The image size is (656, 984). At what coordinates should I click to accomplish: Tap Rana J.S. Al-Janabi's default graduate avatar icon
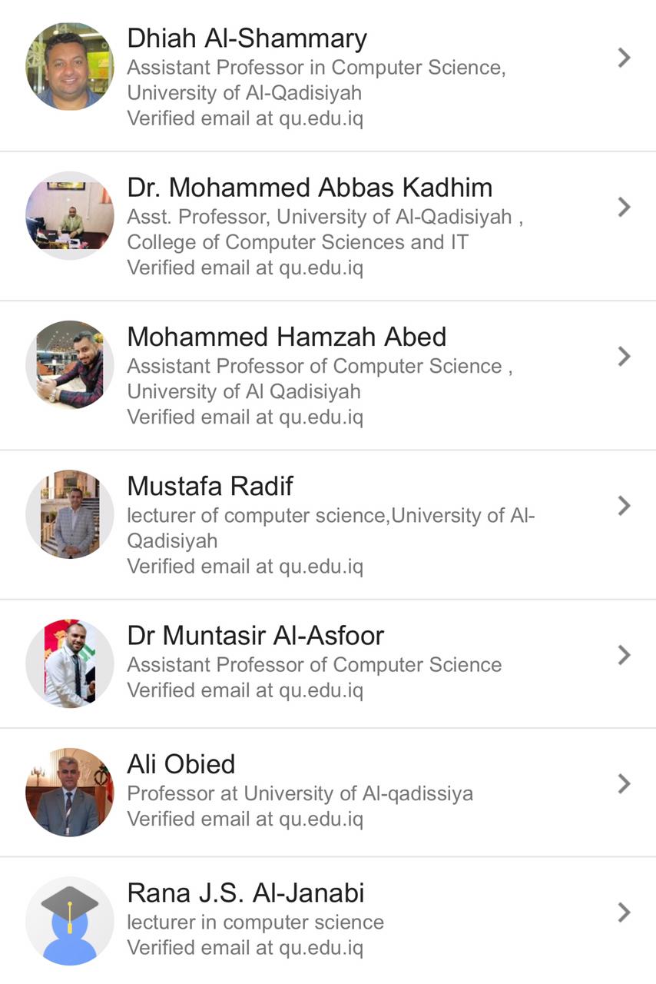pos(69,921)
